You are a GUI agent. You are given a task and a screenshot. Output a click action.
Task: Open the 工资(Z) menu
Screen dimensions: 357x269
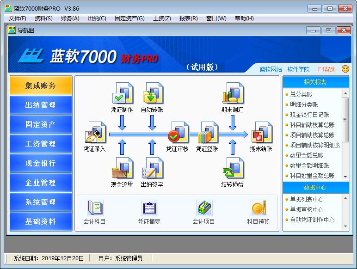click(x=162, y=18)
